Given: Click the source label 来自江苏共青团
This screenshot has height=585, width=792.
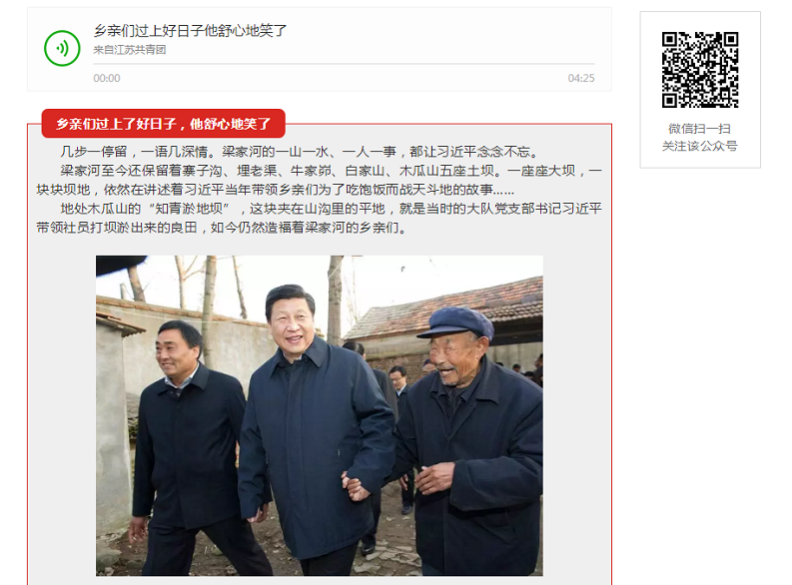Looking at the screenshot, I should click(x=130, y=50).
